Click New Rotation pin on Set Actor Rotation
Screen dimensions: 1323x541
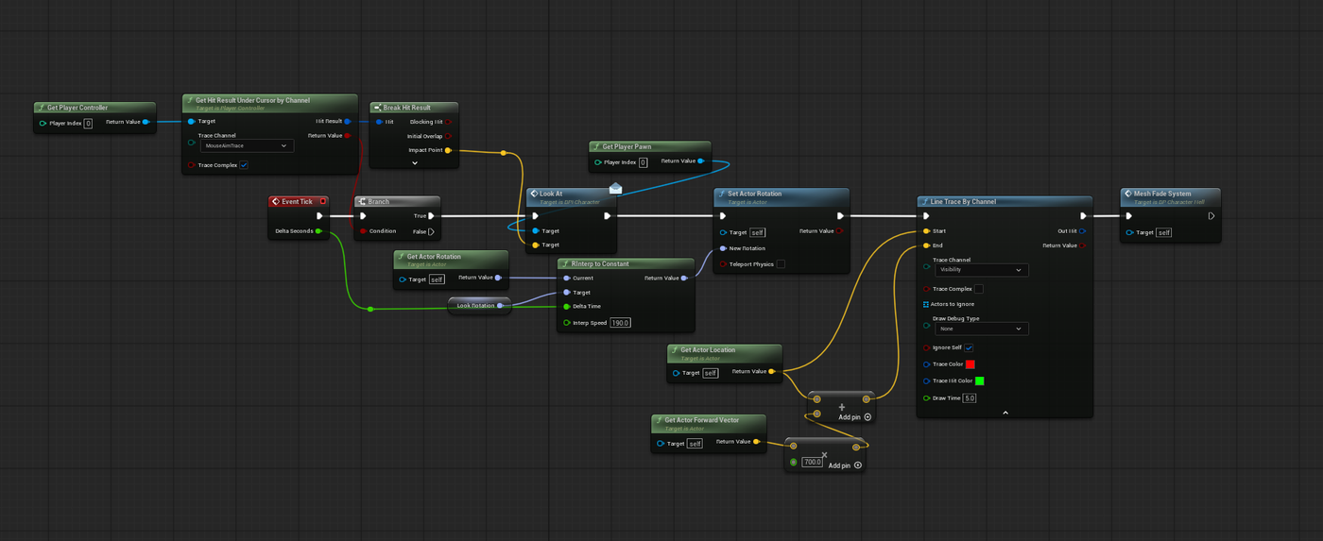click(x=723, y=248)
